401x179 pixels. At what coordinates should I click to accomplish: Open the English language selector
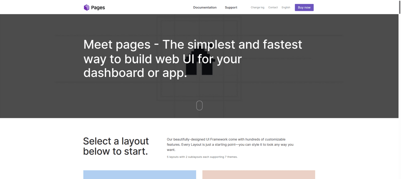point(286,7)
